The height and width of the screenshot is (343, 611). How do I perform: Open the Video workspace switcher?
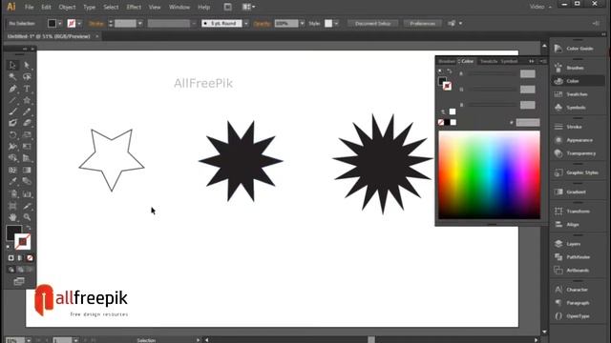point(540,7)
